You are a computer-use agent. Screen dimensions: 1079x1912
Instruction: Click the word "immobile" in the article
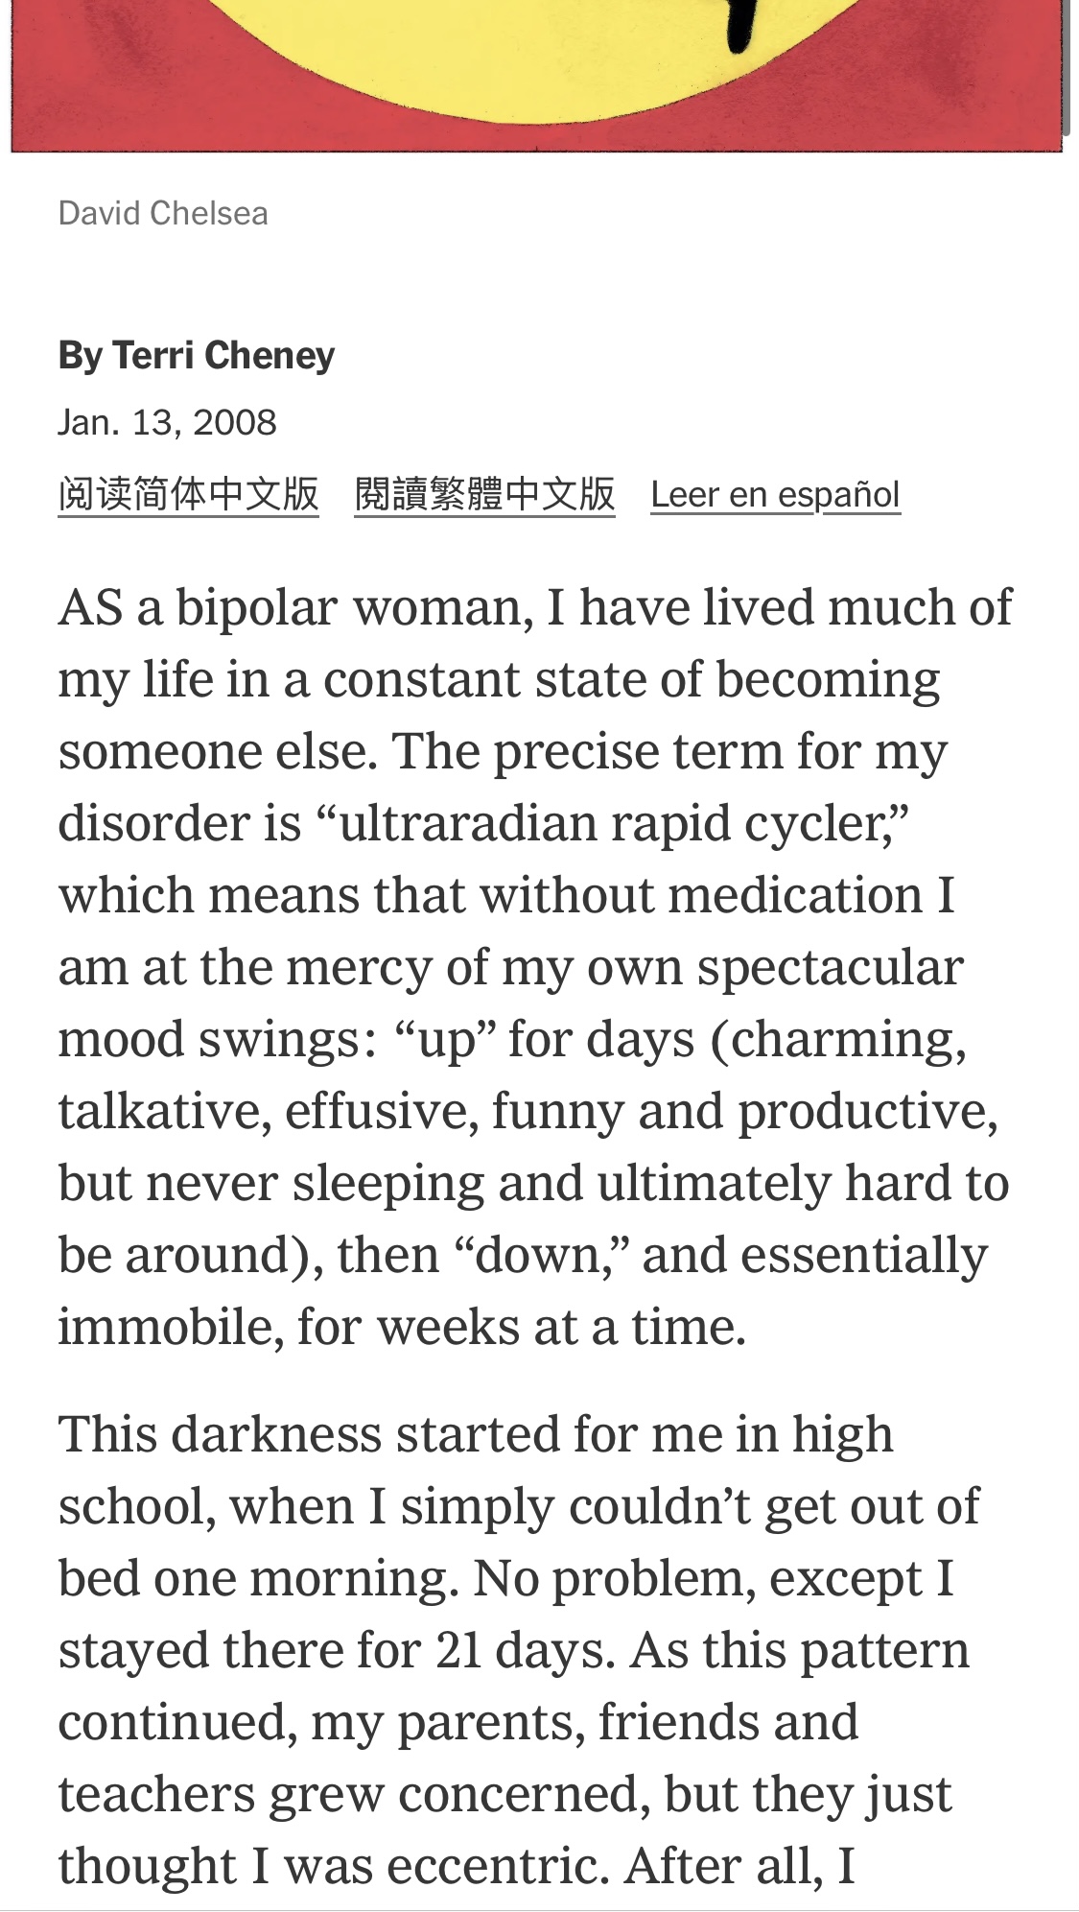click(170, 1327)
